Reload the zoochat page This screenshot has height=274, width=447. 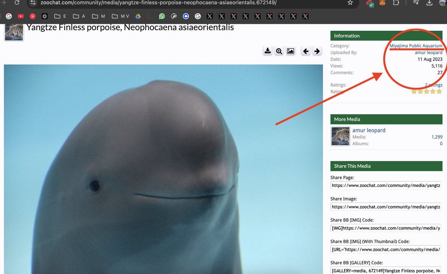click(x=17, y=3)
